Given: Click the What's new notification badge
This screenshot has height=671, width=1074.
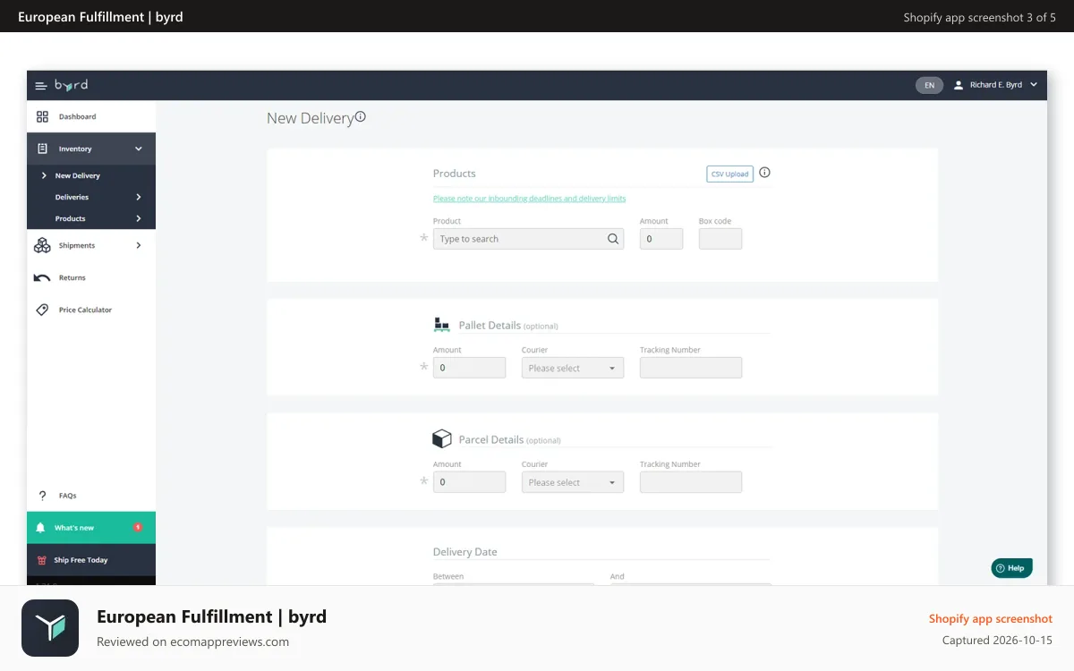Looking at the screenshot, I should (138, 528).
